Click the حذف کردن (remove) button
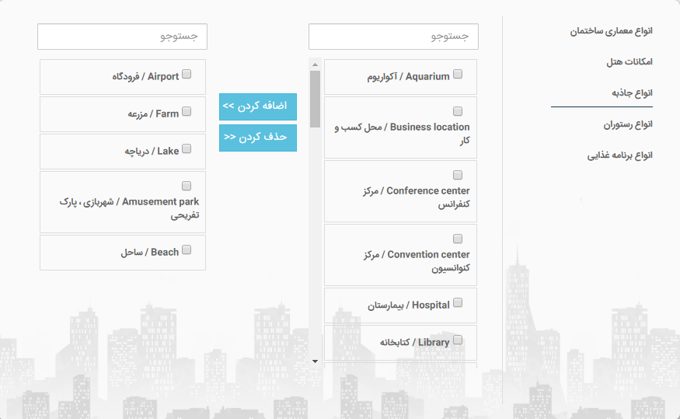The width and height of the screenshot is (680, 419). [258, 138]
